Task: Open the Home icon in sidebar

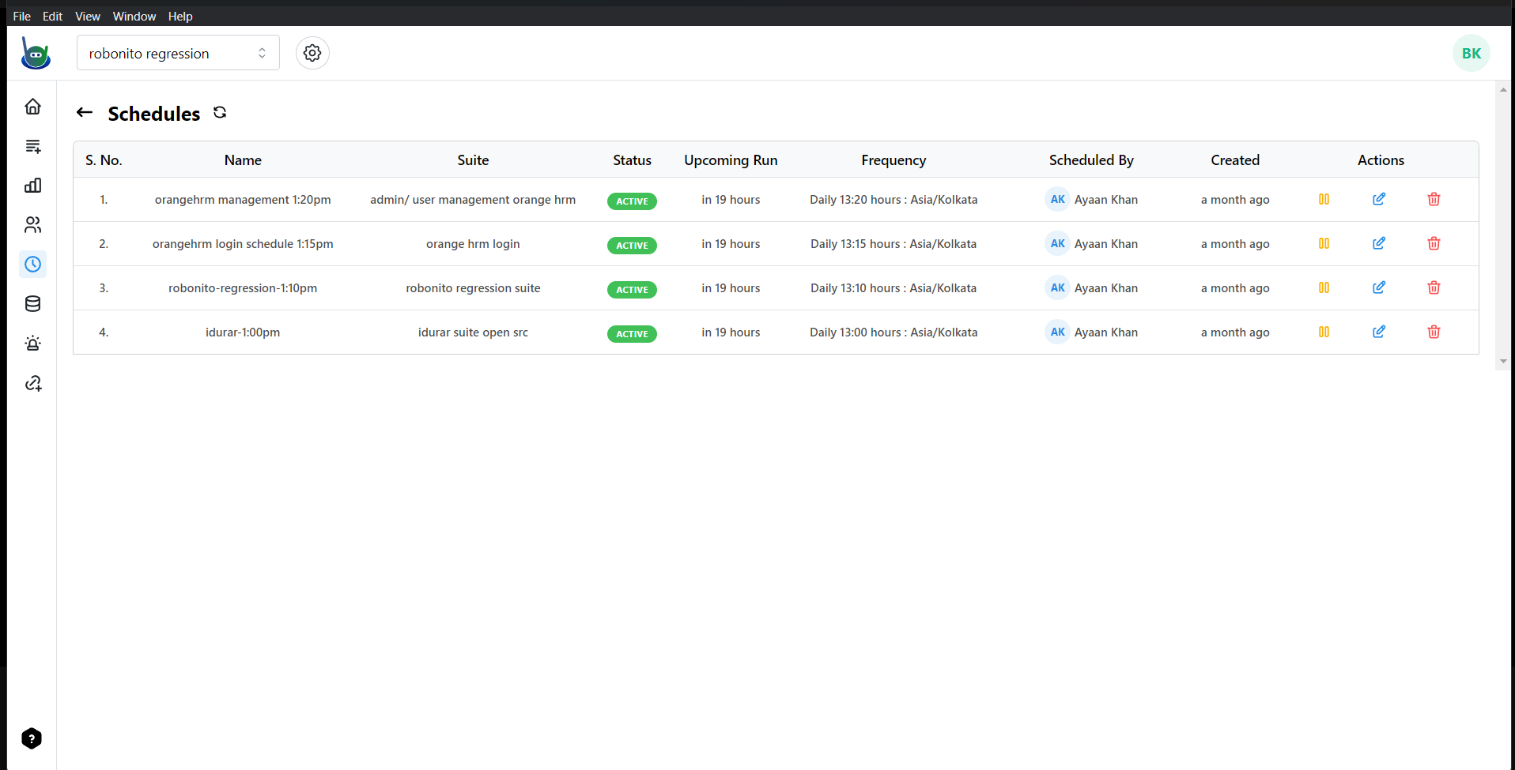Action: (32, 107)
